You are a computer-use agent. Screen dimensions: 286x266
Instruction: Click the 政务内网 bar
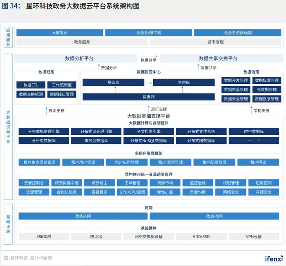[x=214, y=216]
